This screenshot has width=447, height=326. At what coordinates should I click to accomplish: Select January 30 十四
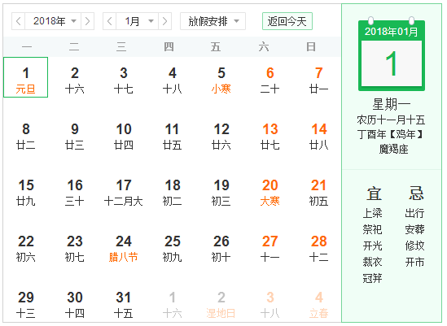tap(75, 304)
